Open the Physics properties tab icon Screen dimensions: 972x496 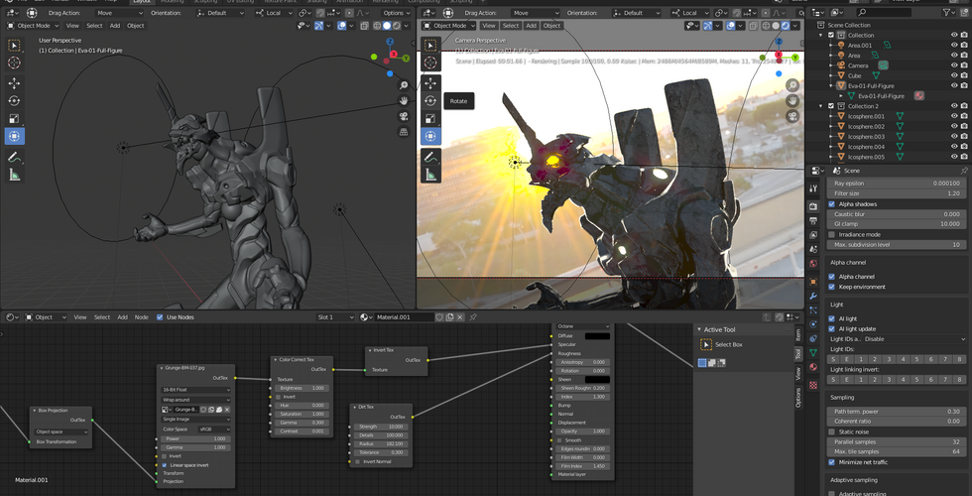click(x=813, y=324)
